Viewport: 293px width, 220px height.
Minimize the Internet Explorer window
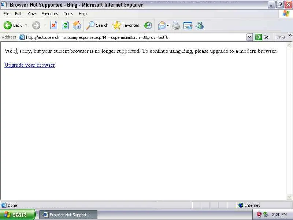pyautogui.click(x=271, y=5)
